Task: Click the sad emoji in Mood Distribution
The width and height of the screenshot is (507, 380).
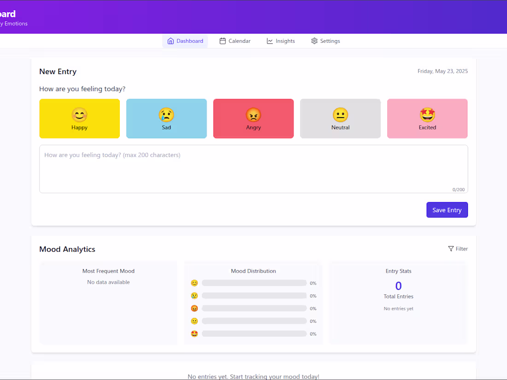Action: coord(195,296)
